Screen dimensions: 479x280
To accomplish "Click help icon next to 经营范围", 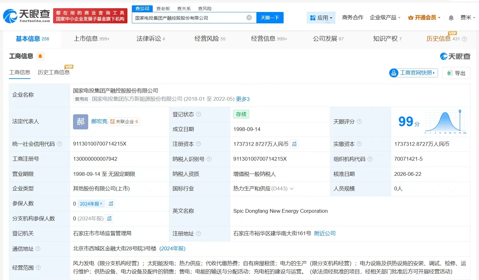I will pyautogui.click(x=38, y=268).
